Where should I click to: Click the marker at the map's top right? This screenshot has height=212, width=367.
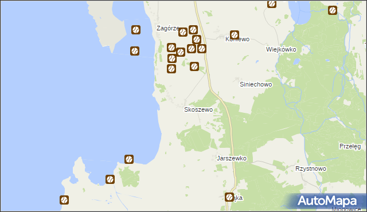click(x=333, y=10)
